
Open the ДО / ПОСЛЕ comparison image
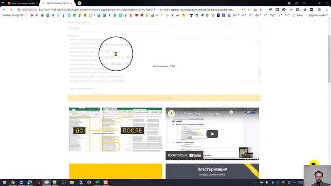(116, 130)
